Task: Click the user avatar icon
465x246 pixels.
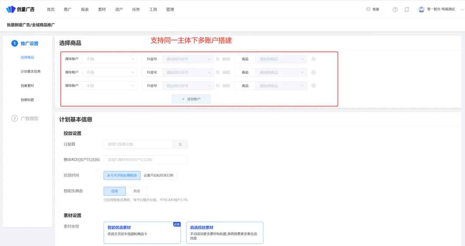Action: 422,9
